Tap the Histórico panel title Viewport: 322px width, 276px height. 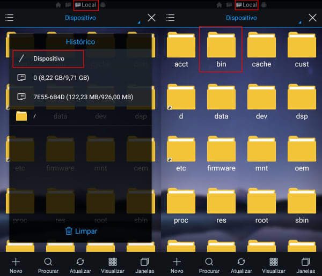click(80, 42)
